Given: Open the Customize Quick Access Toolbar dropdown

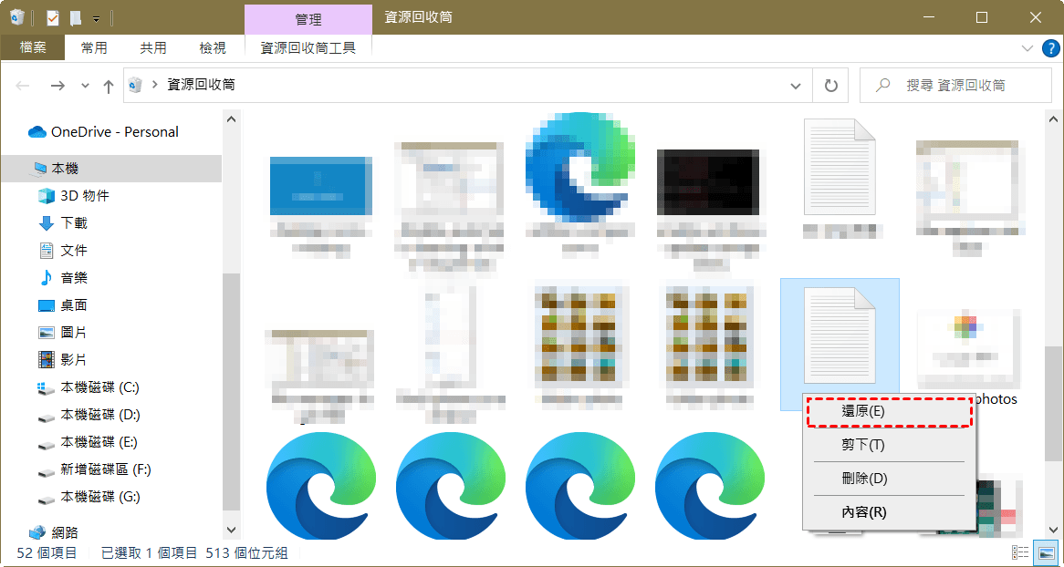Looking at the screenshot, I should 97,18.
